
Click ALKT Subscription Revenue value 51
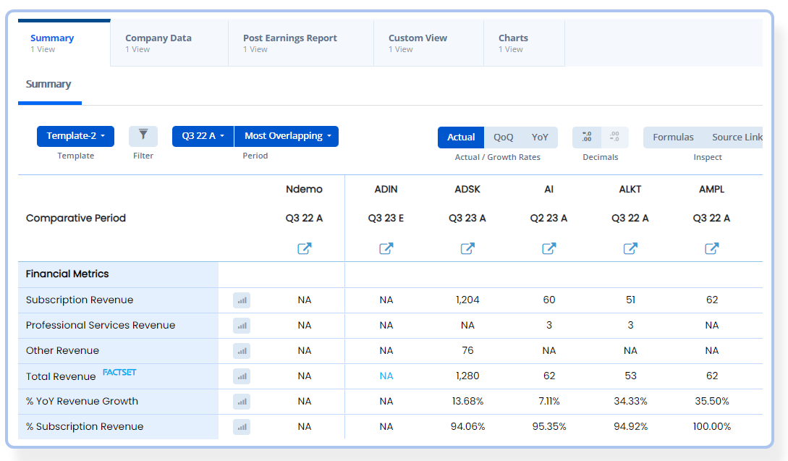click(630, 300)
